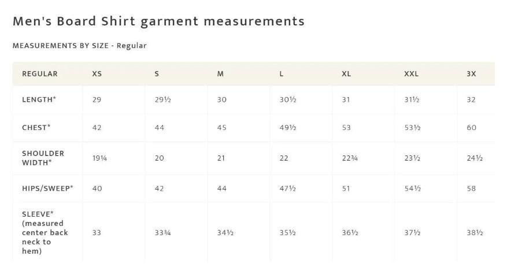This screenshot has height=275, width=507.
Task: Click the "MEASUREMENTS BY SIZE - Regular" subtitle
Action: (x=80, y=46)
